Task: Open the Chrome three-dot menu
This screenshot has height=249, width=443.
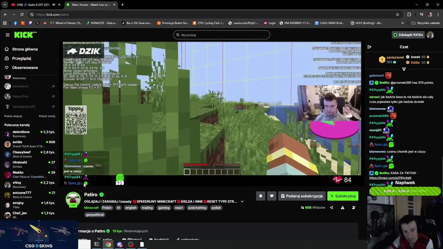Action: pos(438,15)
